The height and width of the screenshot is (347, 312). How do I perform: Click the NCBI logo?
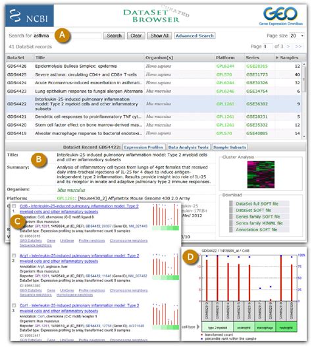click(x=30, y=16)
